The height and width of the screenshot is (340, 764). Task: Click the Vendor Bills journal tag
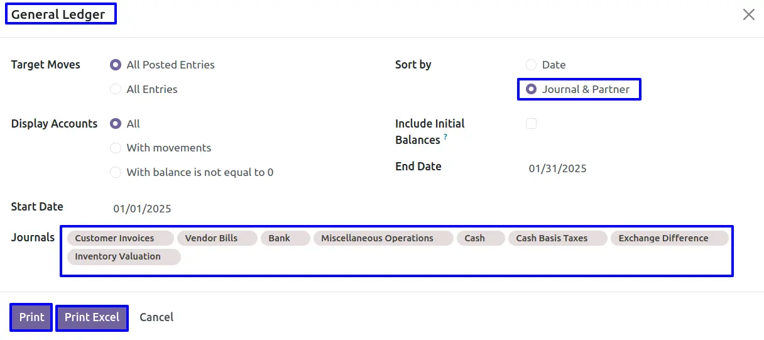211,238
